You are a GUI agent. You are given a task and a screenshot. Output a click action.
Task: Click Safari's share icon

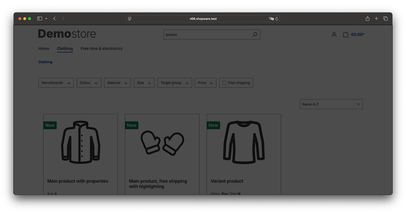pyautogui.click(x=367, y=19)
